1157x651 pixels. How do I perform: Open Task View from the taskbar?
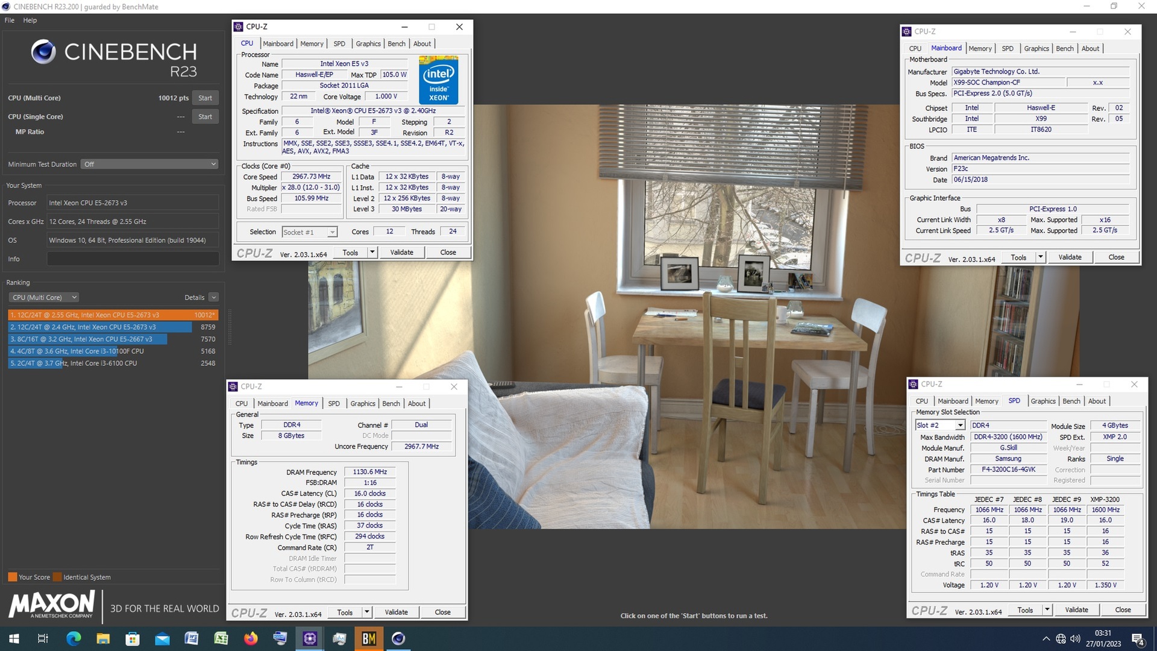[43, 638]
